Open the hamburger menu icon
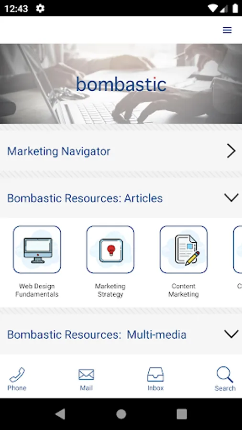This screenshot has height=430, width=242. click(x=227, y=30)
